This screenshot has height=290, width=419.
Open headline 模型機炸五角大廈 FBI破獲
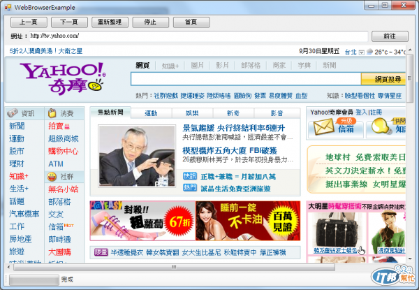coord(230,151)
